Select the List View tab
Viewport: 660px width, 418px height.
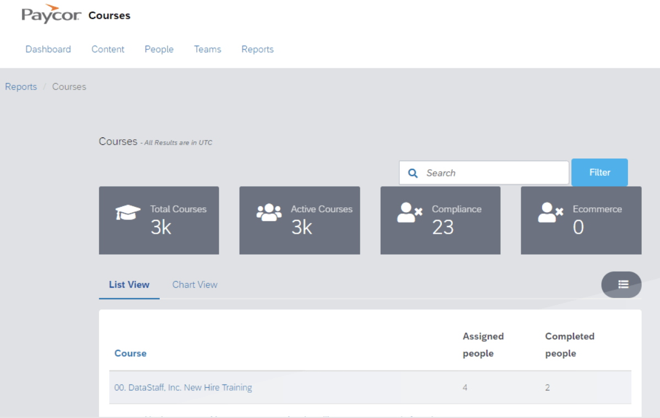129,284
